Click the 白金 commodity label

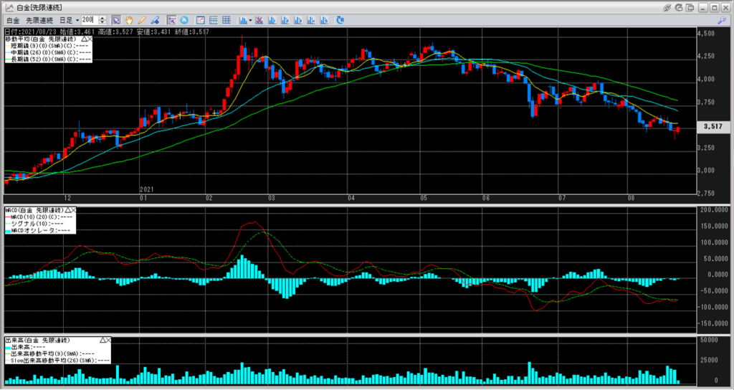tap(13, 20)
